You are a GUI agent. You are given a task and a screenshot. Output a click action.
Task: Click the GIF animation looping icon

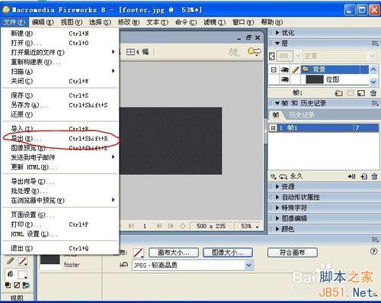(x=283, y=176)
